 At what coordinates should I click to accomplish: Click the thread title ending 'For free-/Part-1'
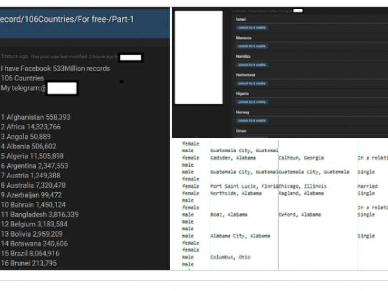67,19
